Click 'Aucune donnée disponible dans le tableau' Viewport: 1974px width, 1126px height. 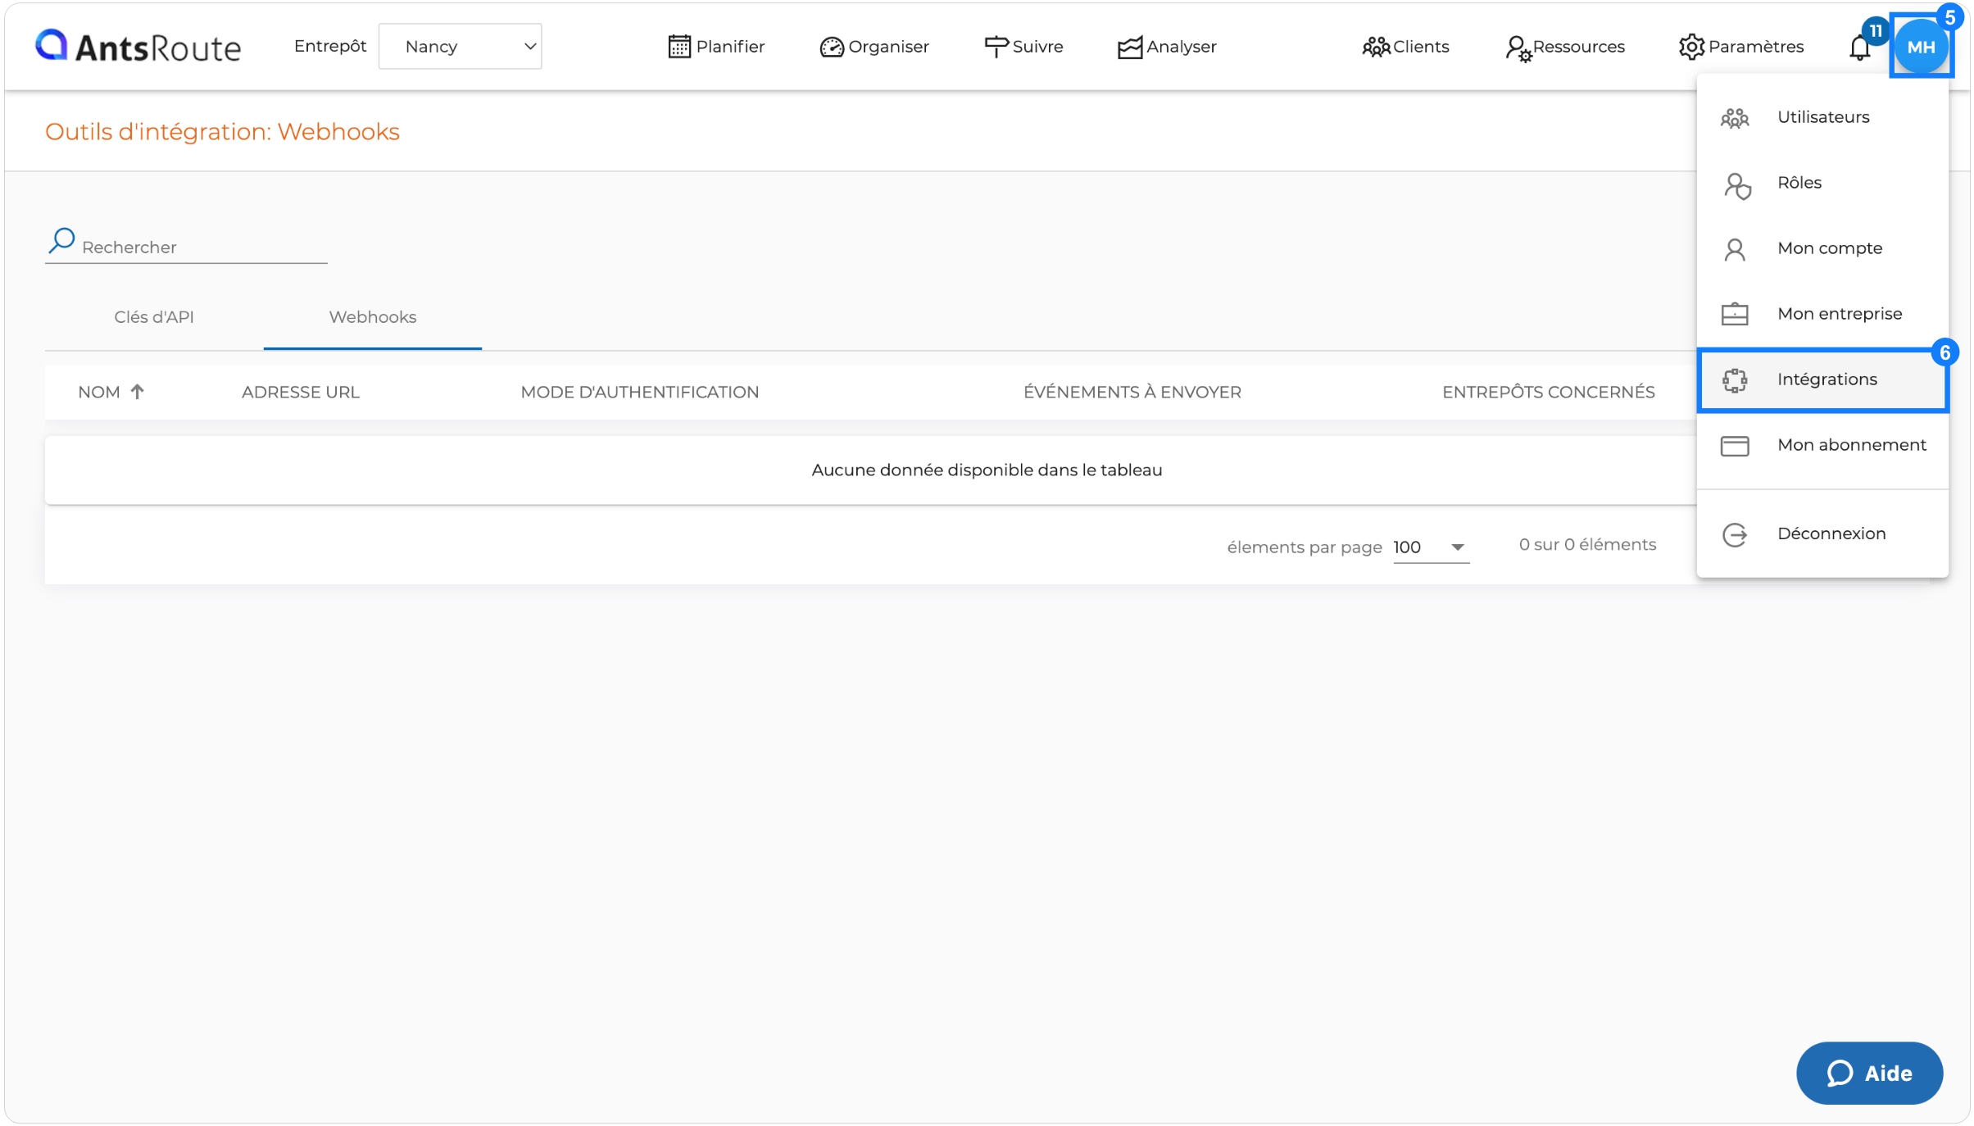click(x=987, y=470)
